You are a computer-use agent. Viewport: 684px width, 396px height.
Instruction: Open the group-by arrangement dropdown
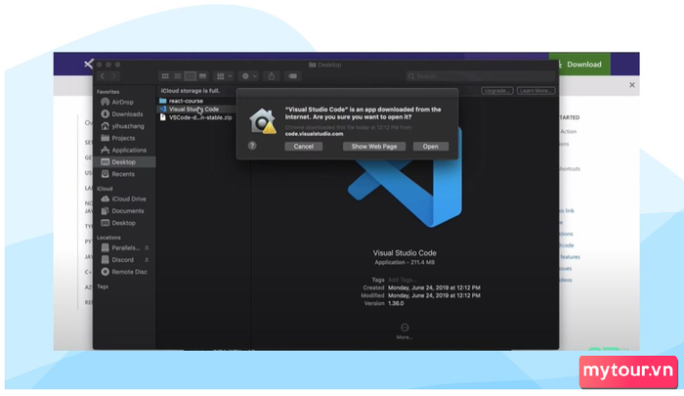pos(224,76)
